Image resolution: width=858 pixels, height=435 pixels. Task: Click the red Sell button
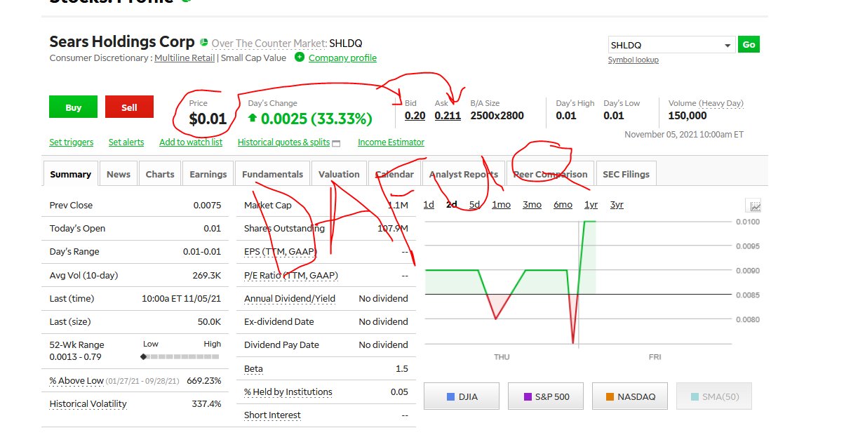point(129,107)
